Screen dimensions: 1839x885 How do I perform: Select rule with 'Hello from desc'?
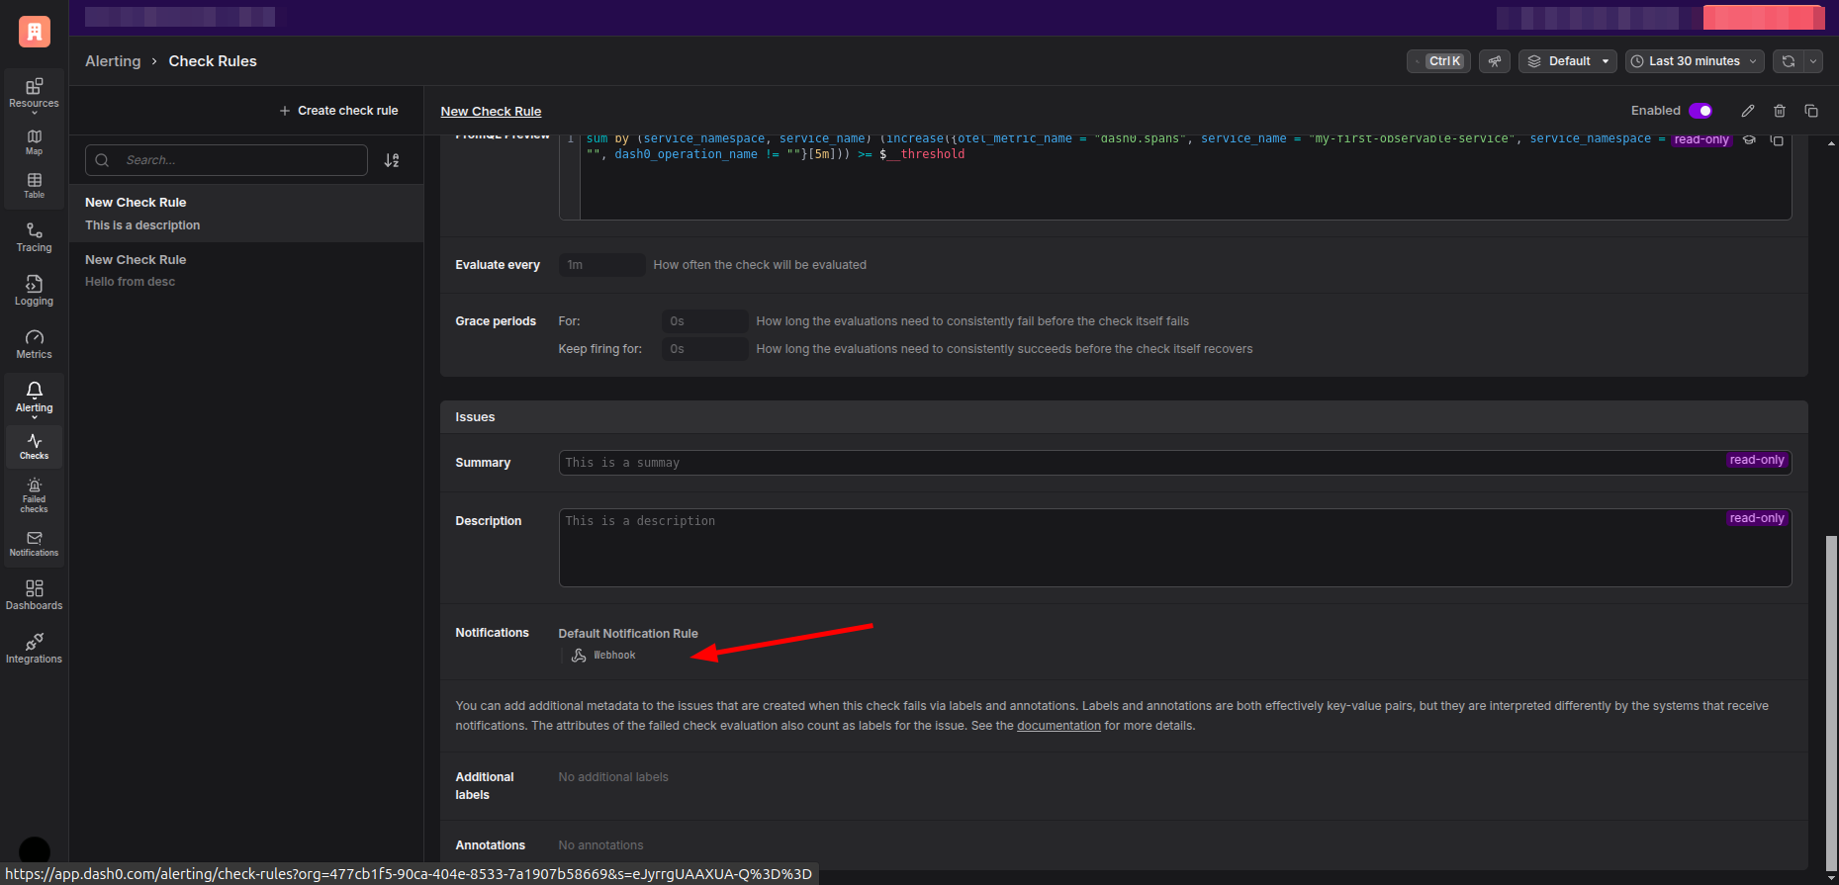point(246,270)
